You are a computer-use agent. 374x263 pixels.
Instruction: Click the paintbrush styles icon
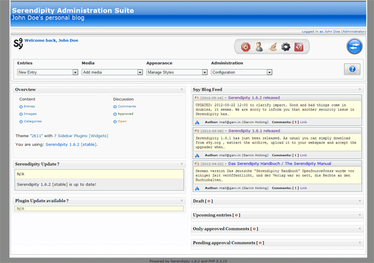tap(272, 47)
